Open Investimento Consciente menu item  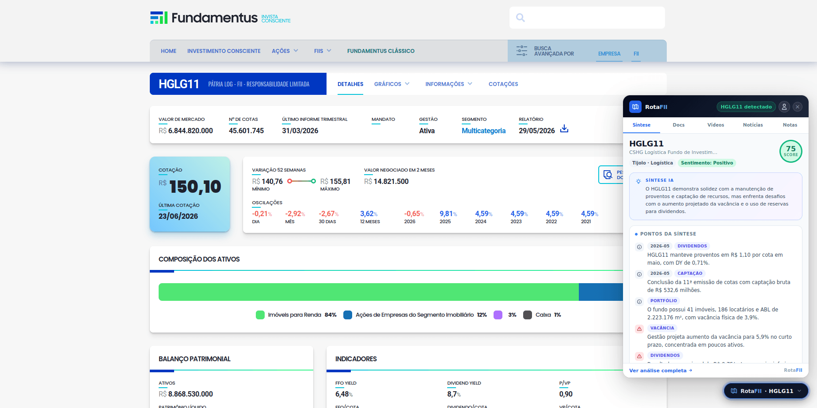(x=224, y=51)
